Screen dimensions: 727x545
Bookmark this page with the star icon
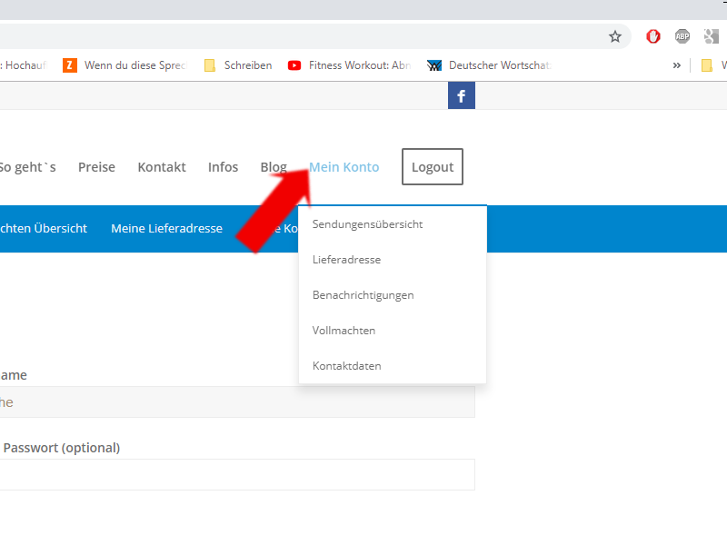[x=615, y=36]
